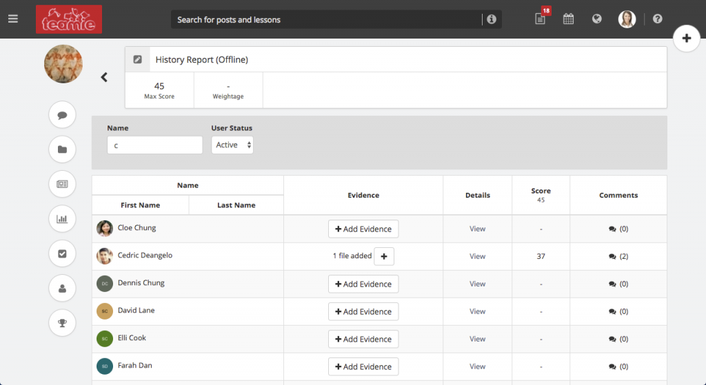Viewport: 706px width, 385px height.
Task: Click the floating plus create button
Action: click(x=686, y=39)
